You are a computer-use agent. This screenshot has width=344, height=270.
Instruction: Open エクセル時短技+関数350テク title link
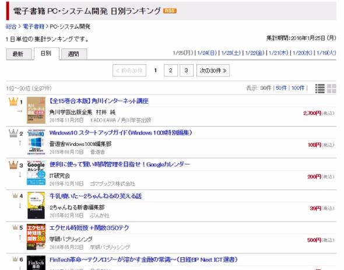[89, 228]
